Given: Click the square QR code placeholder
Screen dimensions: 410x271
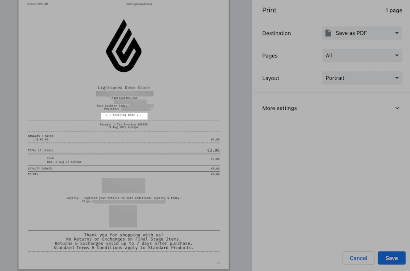Looking at the screenshot, I should pos(123,216).
